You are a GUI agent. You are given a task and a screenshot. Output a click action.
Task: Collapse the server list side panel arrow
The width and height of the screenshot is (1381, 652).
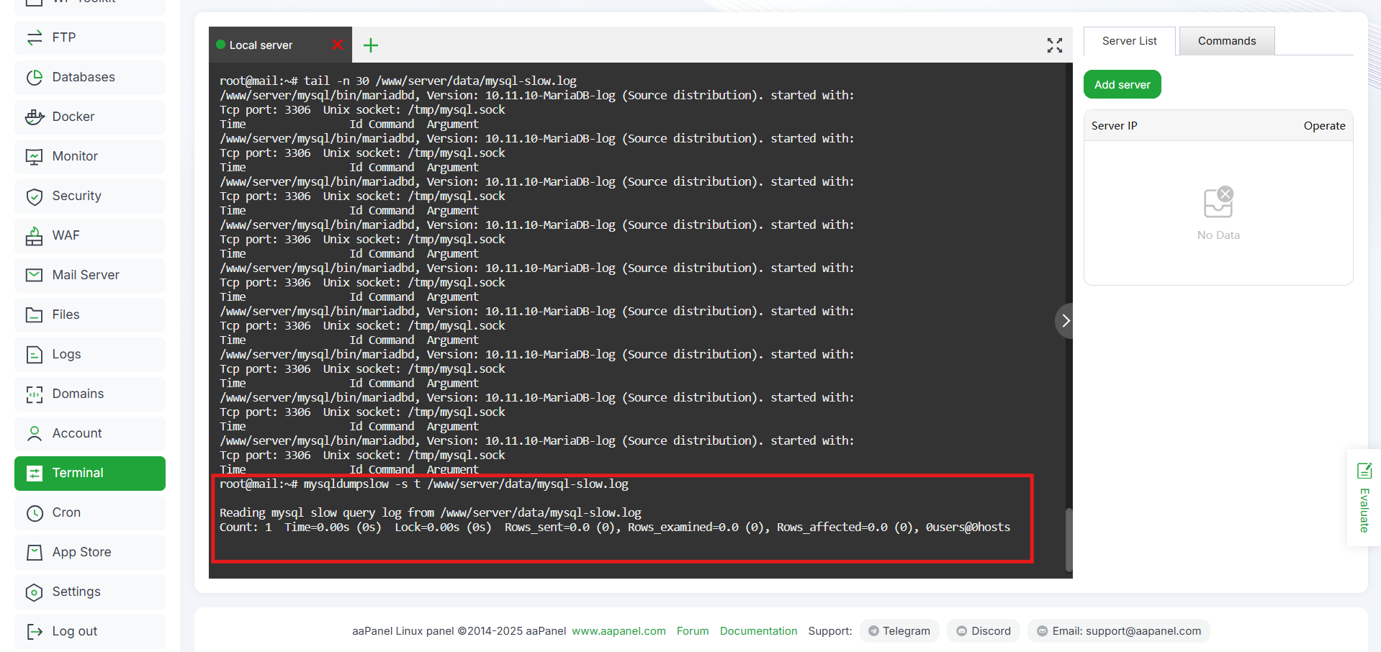[x=1065, y=321]
